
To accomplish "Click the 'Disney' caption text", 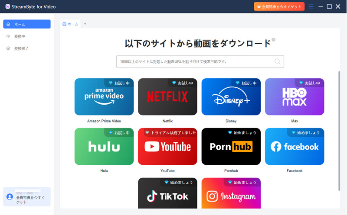I will 231,121.
